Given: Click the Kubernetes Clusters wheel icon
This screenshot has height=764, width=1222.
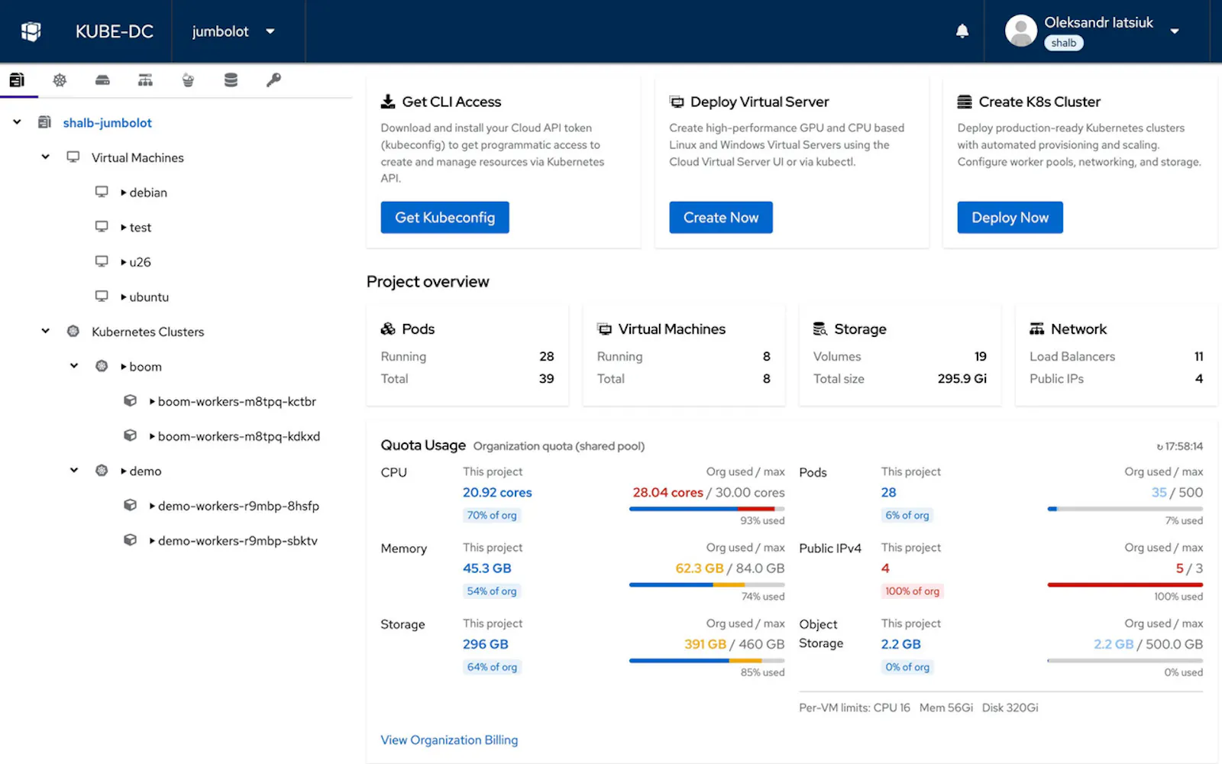Looking at the screenshot, I should pos(73,332).
